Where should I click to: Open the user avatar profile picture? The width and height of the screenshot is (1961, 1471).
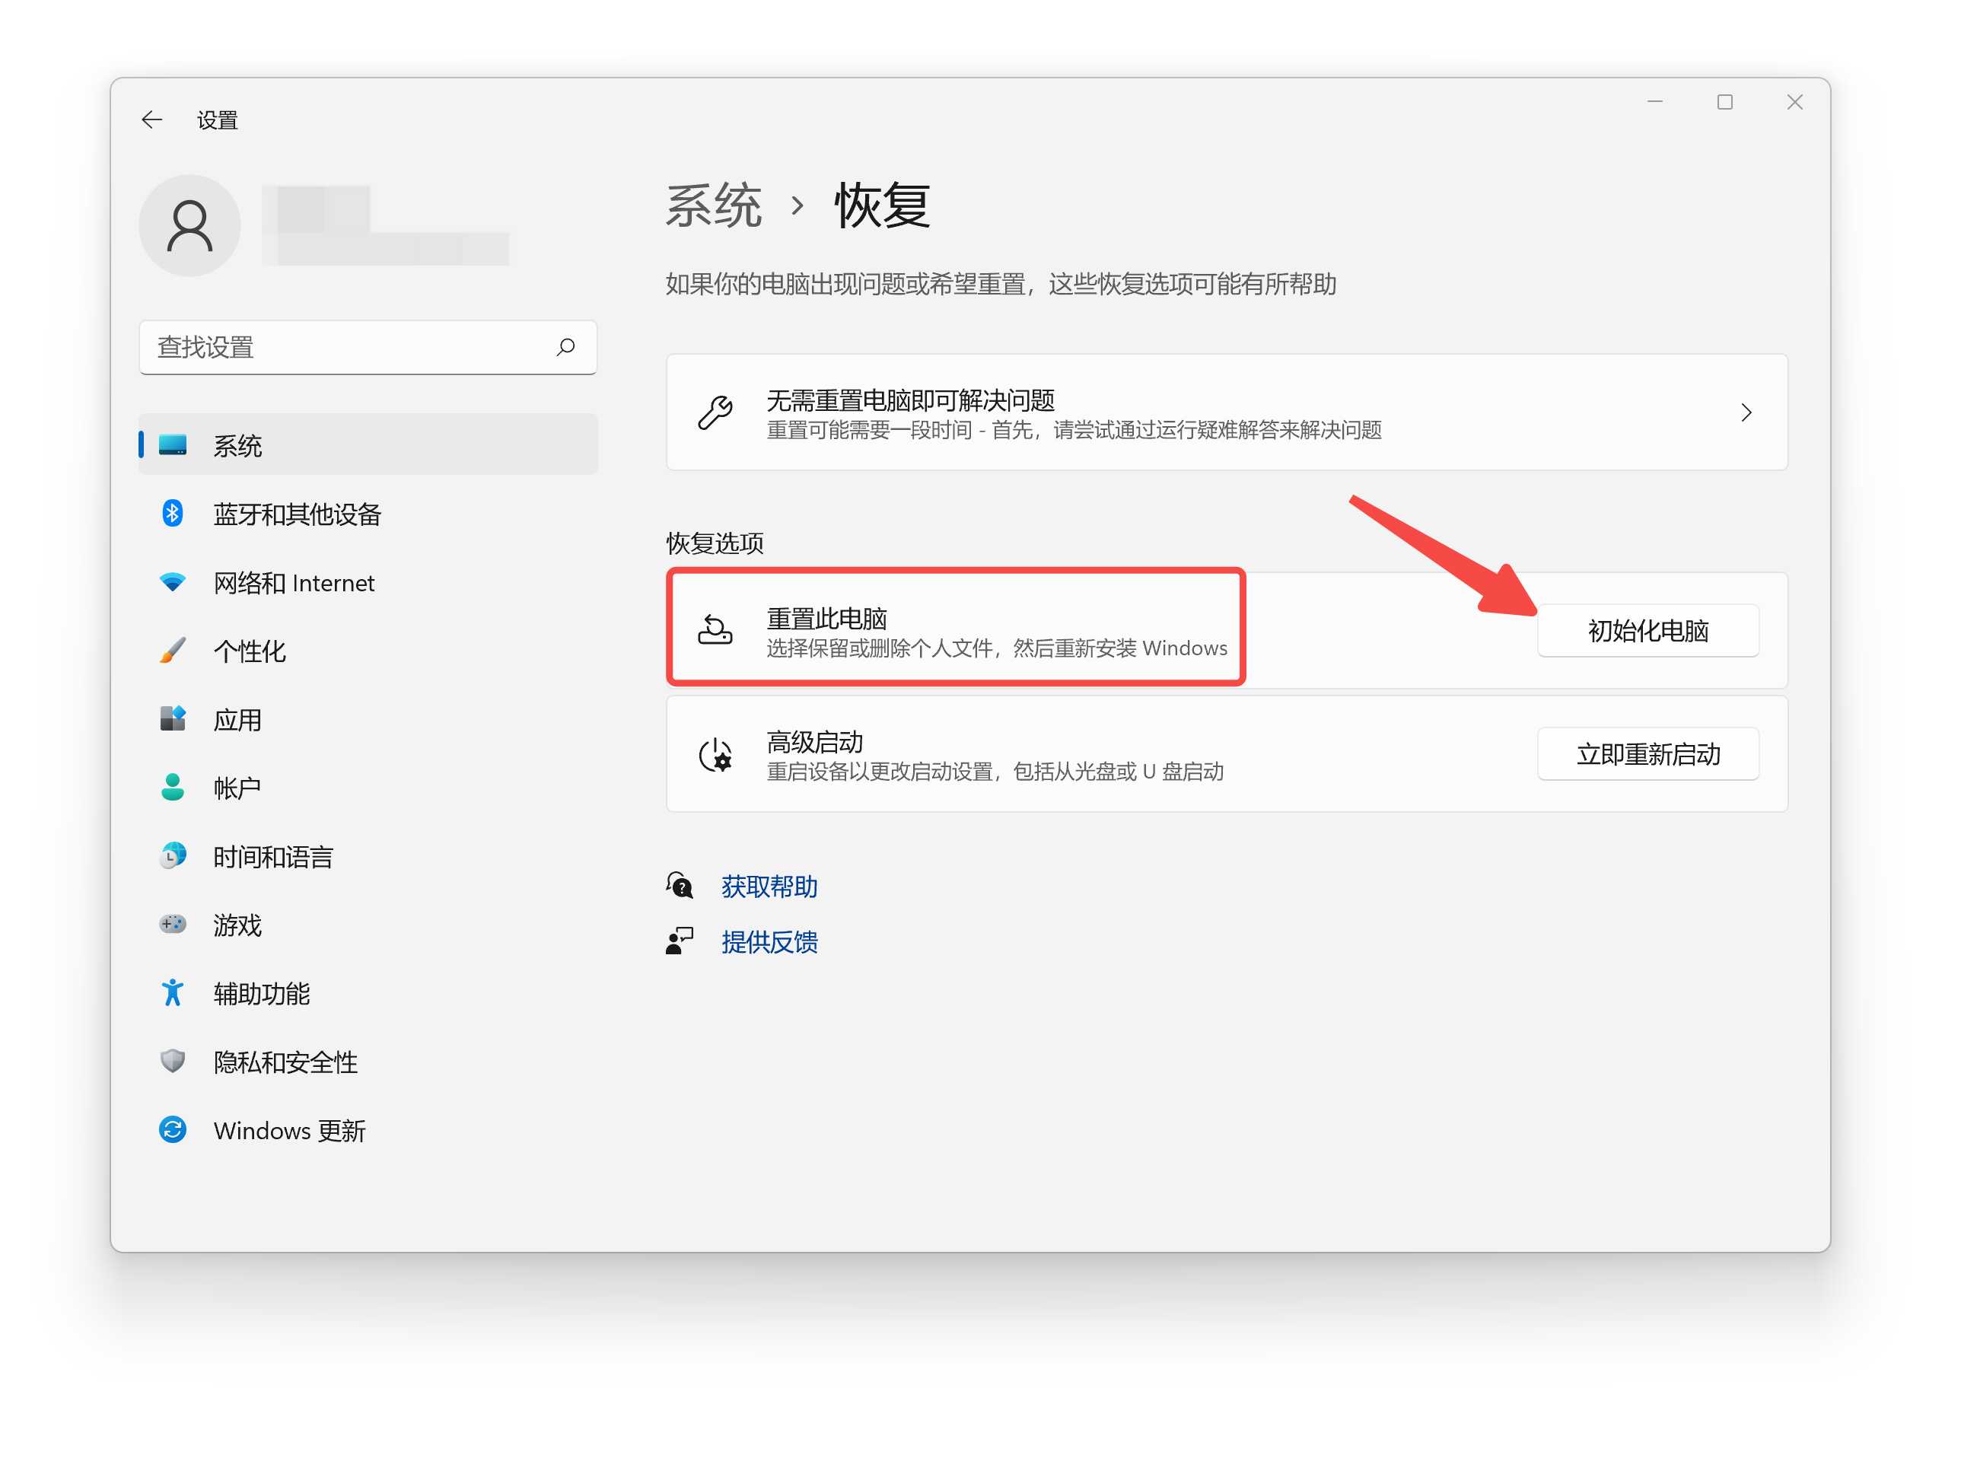click(189, 225)
